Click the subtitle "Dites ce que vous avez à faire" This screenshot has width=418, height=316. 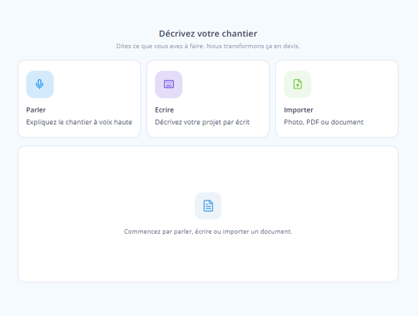pos(208,46)
